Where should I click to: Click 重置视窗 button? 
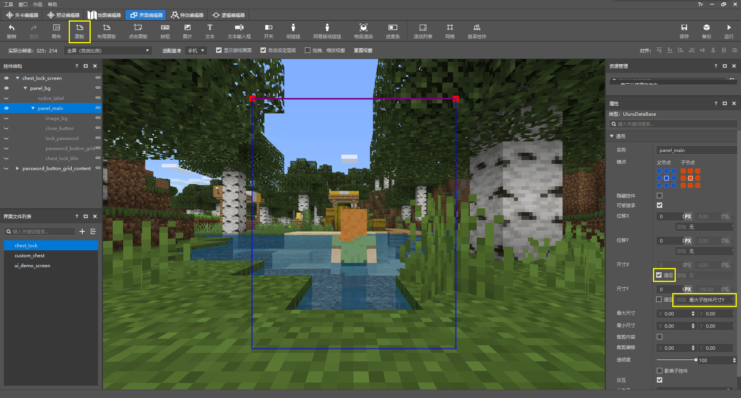coord(363,50)
